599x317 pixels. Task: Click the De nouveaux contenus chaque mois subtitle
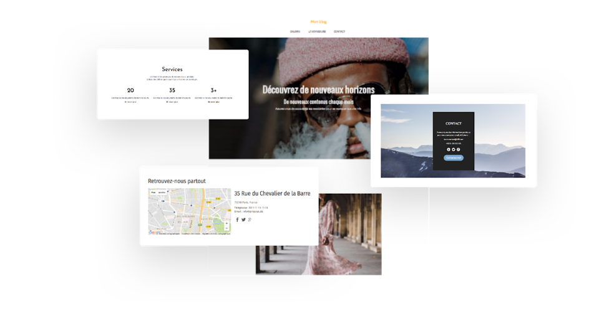(x=319, y=102)
